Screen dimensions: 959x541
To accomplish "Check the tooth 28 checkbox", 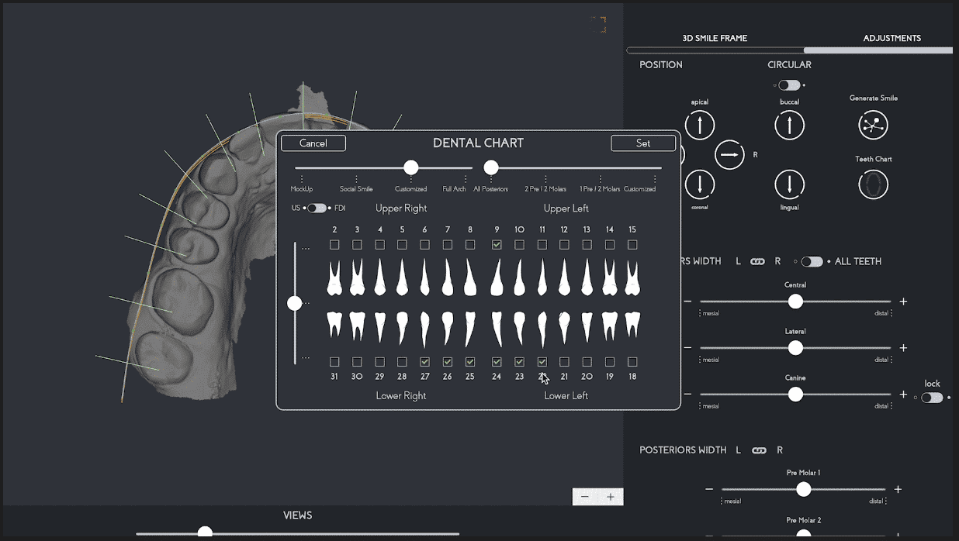I will click(x=402, y=362).
